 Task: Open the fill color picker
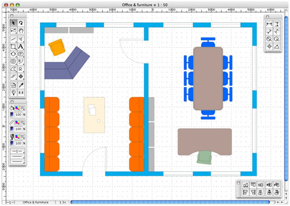pos(17,108)
